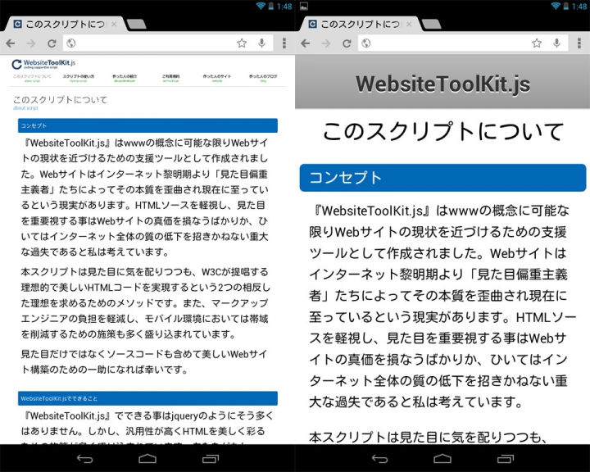Tap the large このスクリプトについて title on right
590x472 pixels.
pyautogui.click(x=442, y=131)
